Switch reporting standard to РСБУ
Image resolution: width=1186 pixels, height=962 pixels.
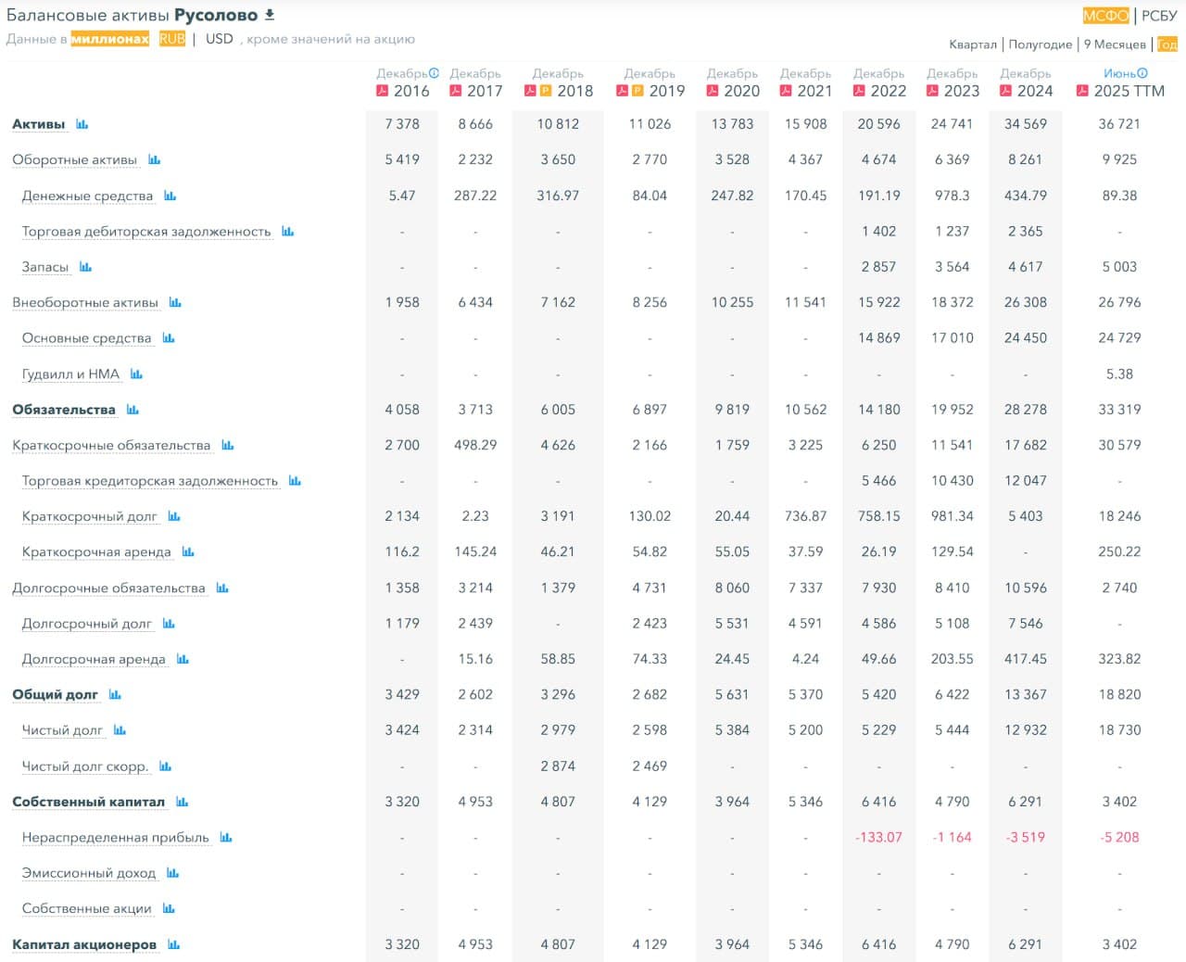pos(1159,16)
